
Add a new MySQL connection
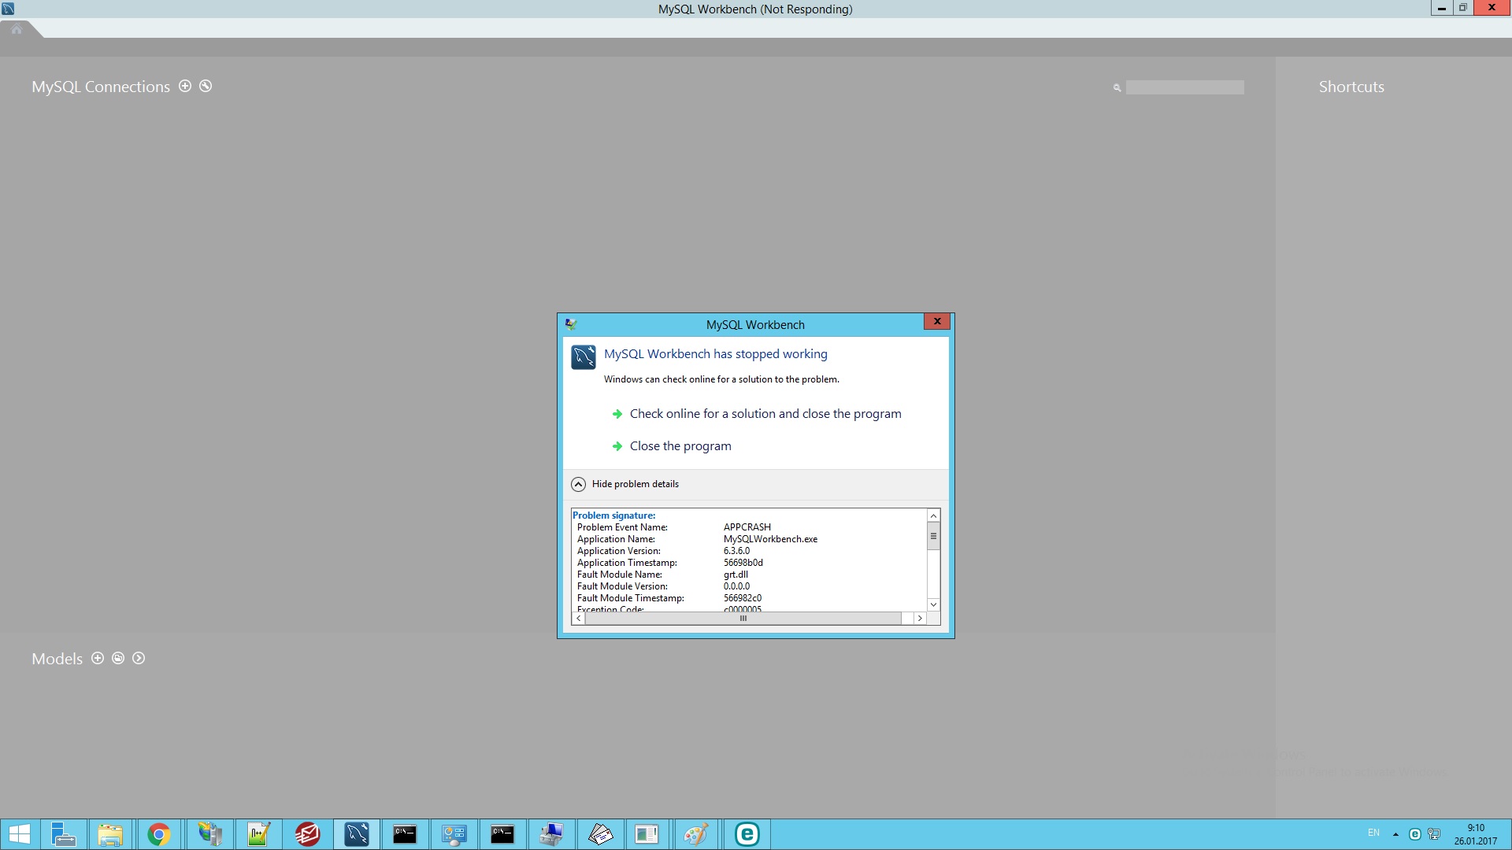185,86
